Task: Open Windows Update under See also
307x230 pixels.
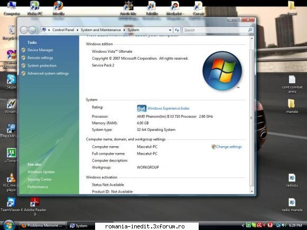Action: point(41,172)
